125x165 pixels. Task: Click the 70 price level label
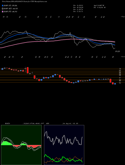(x=120, y=69)
